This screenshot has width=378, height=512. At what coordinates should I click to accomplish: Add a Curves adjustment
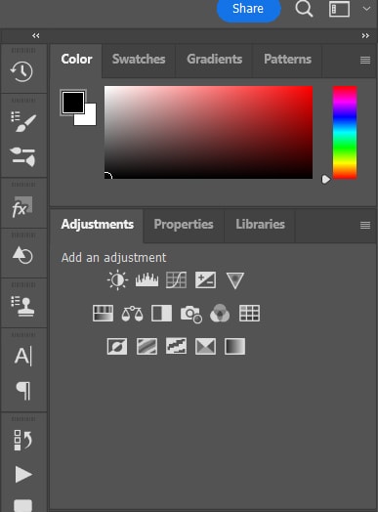(x=176, y=279)
